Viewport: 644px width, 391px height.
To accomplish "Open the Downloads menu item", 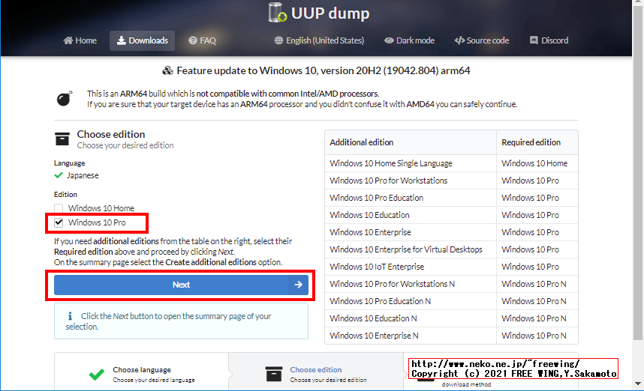I will [142, 40].
